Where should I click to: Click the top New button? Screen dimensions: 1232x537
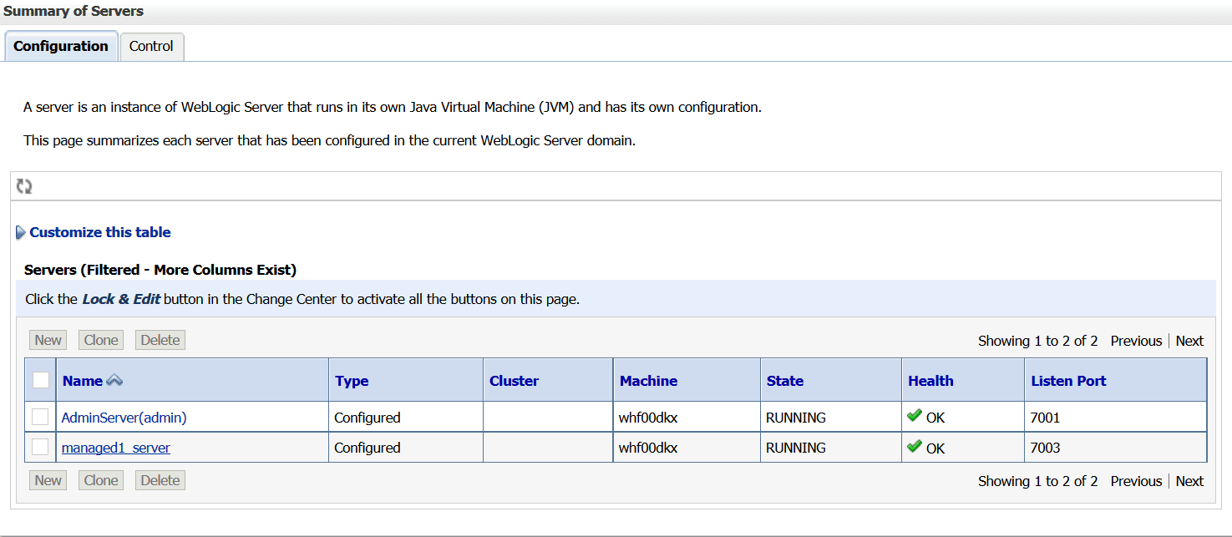pyautogui.click(x=48, y=340)
